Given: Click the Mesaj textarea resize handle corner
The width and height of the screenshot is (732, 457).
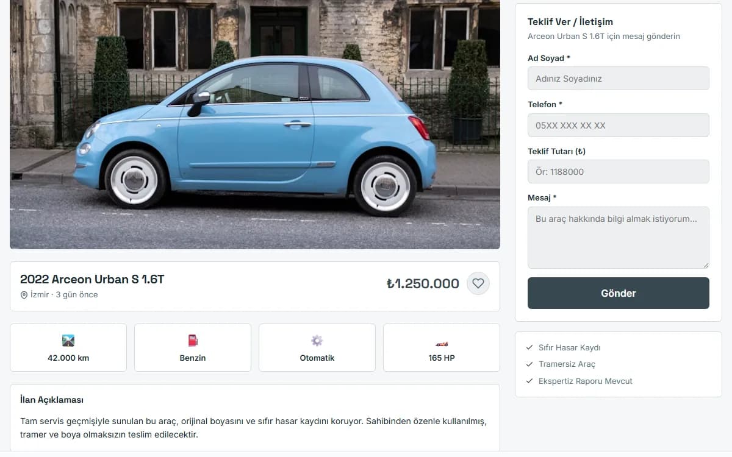Looking at the screenshot, I should coord(706,265).
